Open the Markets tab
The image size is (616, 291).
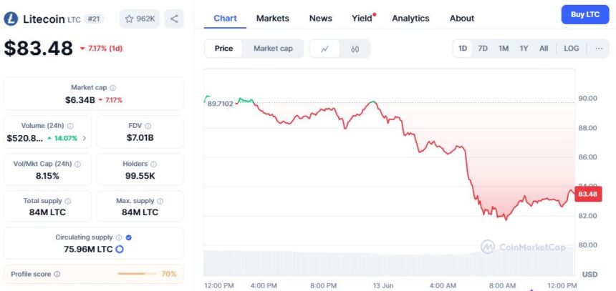coord(273,18)
